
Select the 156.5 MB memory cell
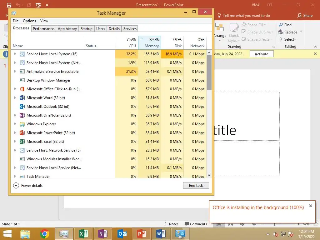[x=150, y=54]
